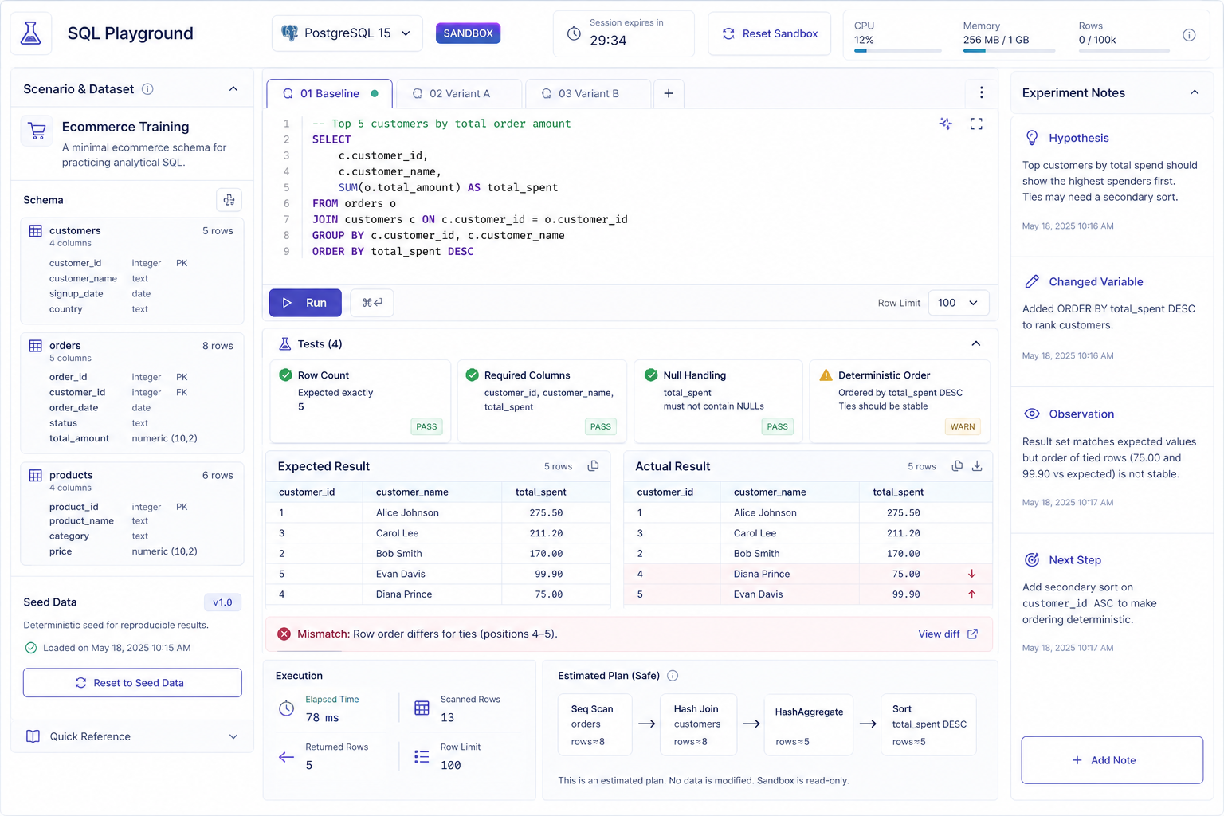The width and height of the screenshot is (1224, 816).
Task: Click the Hypothesis lightbulb icon
Action: (1032, 138)
